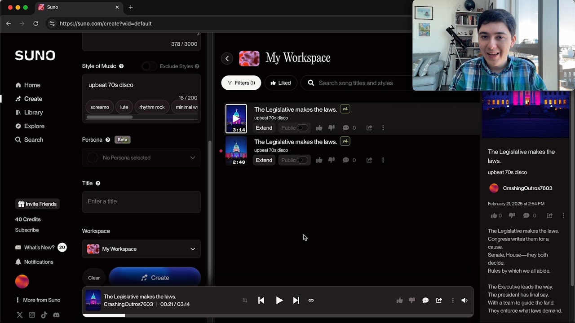Toggle shuffle in the player bar
Viewport: 575px width, 323px height.
coord(245,301)
